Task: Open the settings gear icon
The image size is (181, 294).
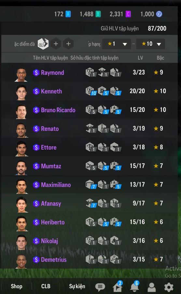Action: pos(169,287)
